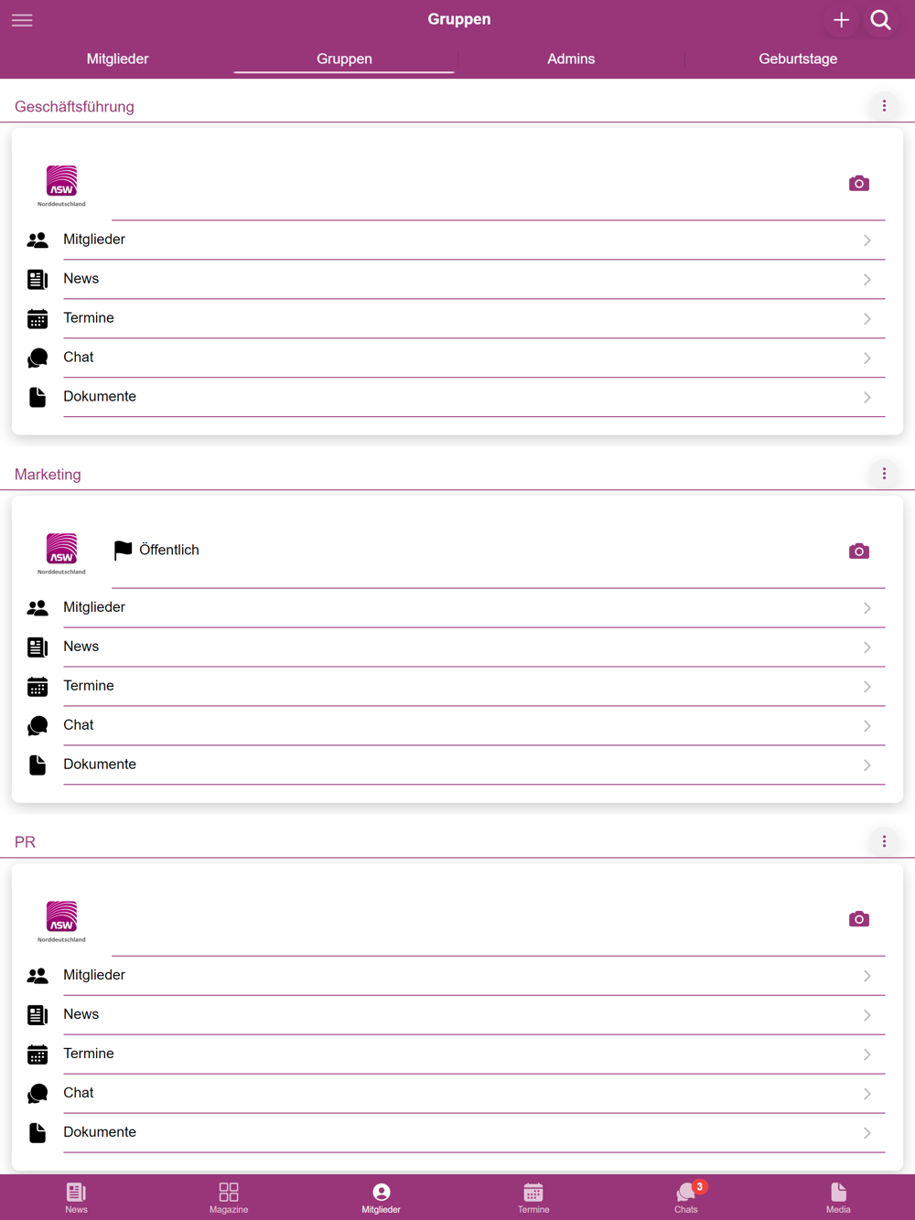Tap the ASW logo thumbnail in Geschäftsführung
Image resolution: width=915 pixels, height=1220 pixels.
(61, 186)
